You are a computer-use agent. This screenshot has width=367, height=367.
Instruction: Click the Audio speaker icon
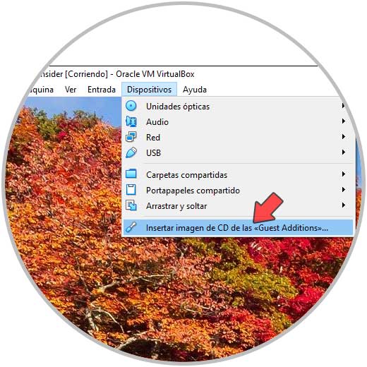click(131, 121)
